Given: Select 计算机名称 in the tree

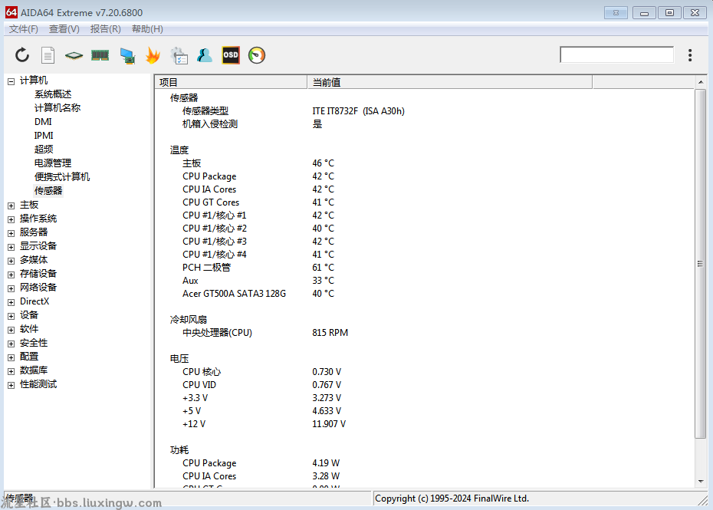Looking at the screenshot, I should click(58, 108).
